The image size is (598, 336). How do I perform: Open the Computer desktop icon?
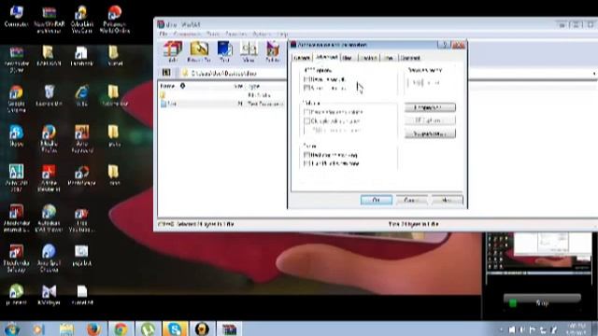[16, 16]
